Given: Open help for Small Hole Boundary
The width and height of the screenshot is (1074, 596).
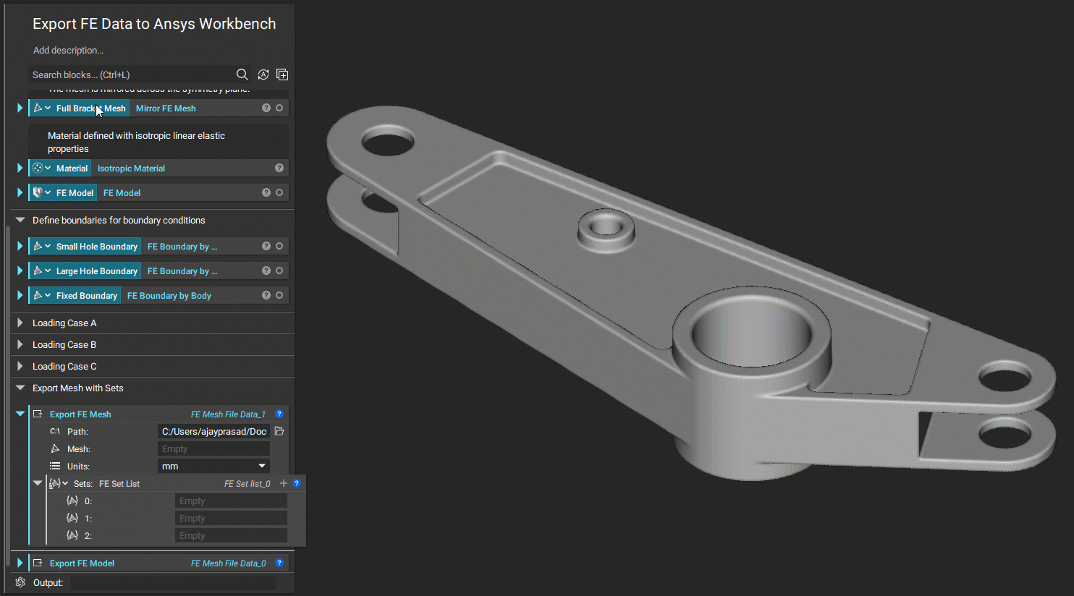Looking at the screenshot, I should point(266,246).
